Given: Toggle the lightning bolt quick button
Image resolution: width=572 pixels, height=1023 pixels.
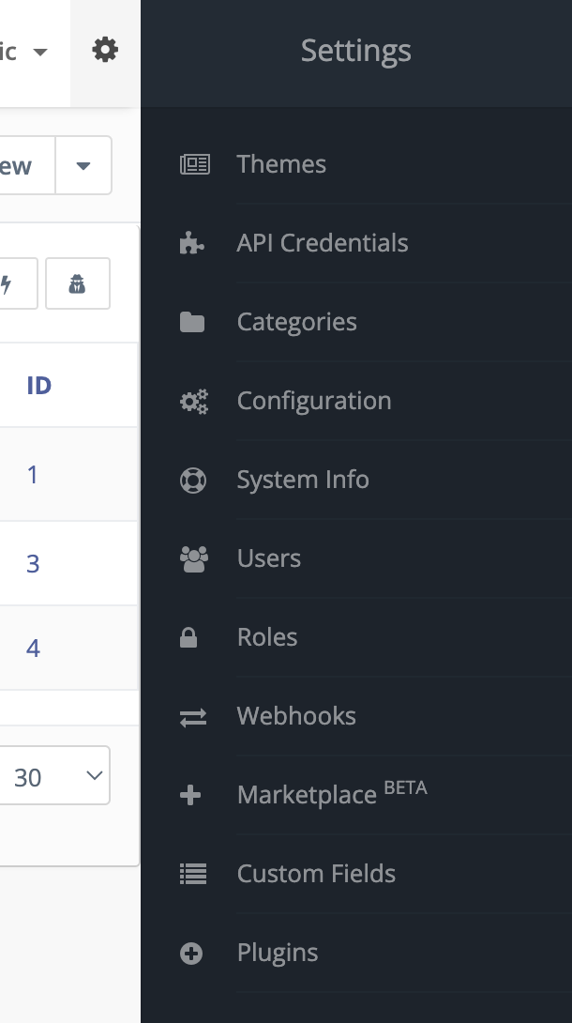Looking at the screenshot, I should (9, 283).
